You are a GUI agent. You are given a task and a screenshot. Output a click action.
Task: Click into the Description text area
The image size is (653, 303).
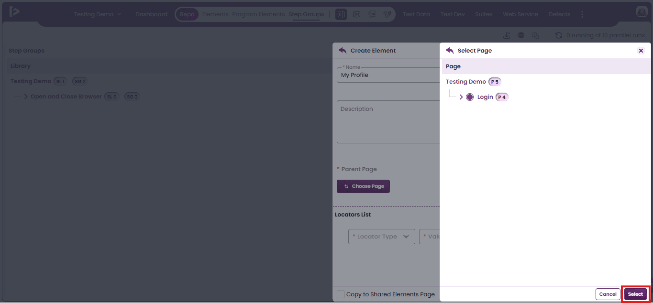coord(388,122)
